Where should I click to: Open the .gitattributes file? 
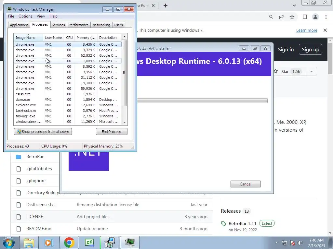tap(39, 169)
